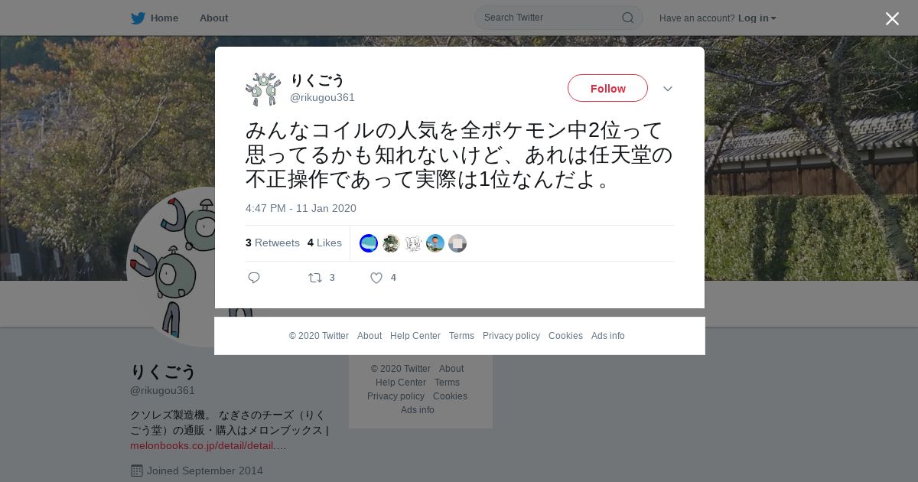Like the tweet with heart icon

376,278
